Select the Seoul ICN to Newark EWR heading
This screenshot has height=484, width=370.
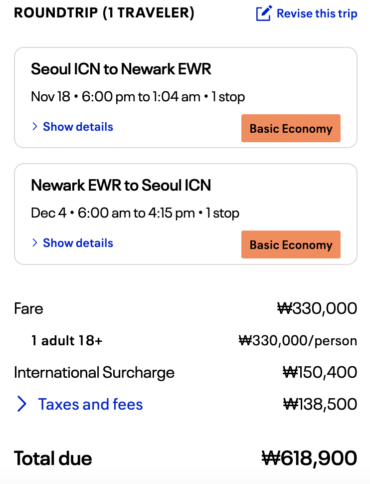click(x=121, y=69)
